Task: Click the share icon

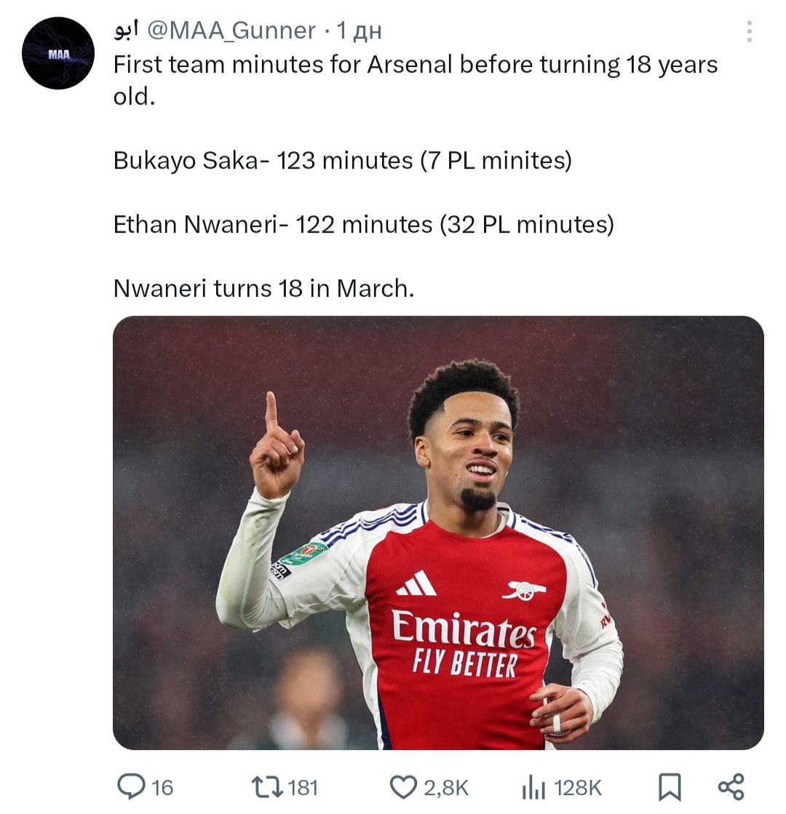Action: coord(731,787)
